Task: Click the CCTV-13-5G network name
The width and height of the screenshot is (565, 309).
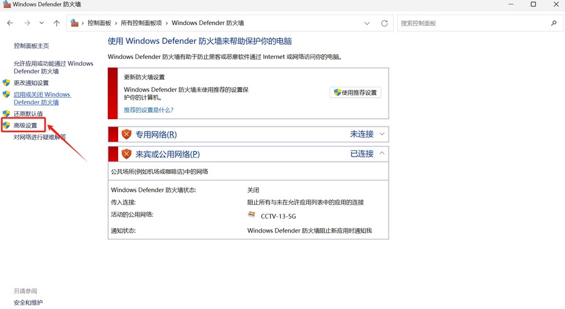Action: pos(278,216)
